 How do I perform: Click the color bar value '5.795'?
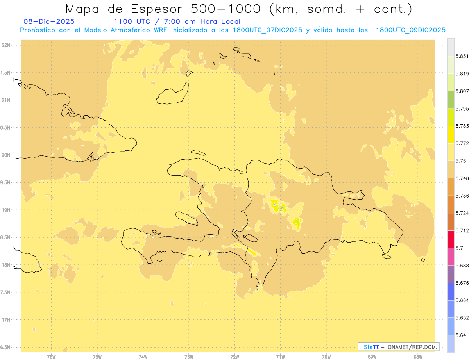click(x=462, y=108)
